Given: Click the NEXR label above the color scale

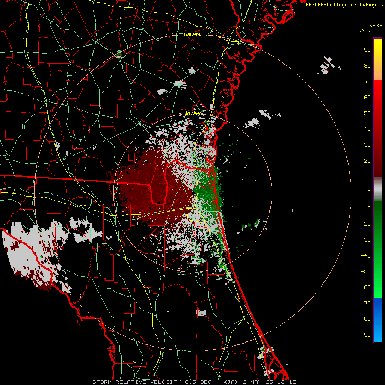Looking at the screenshot, I should (376, 26).
